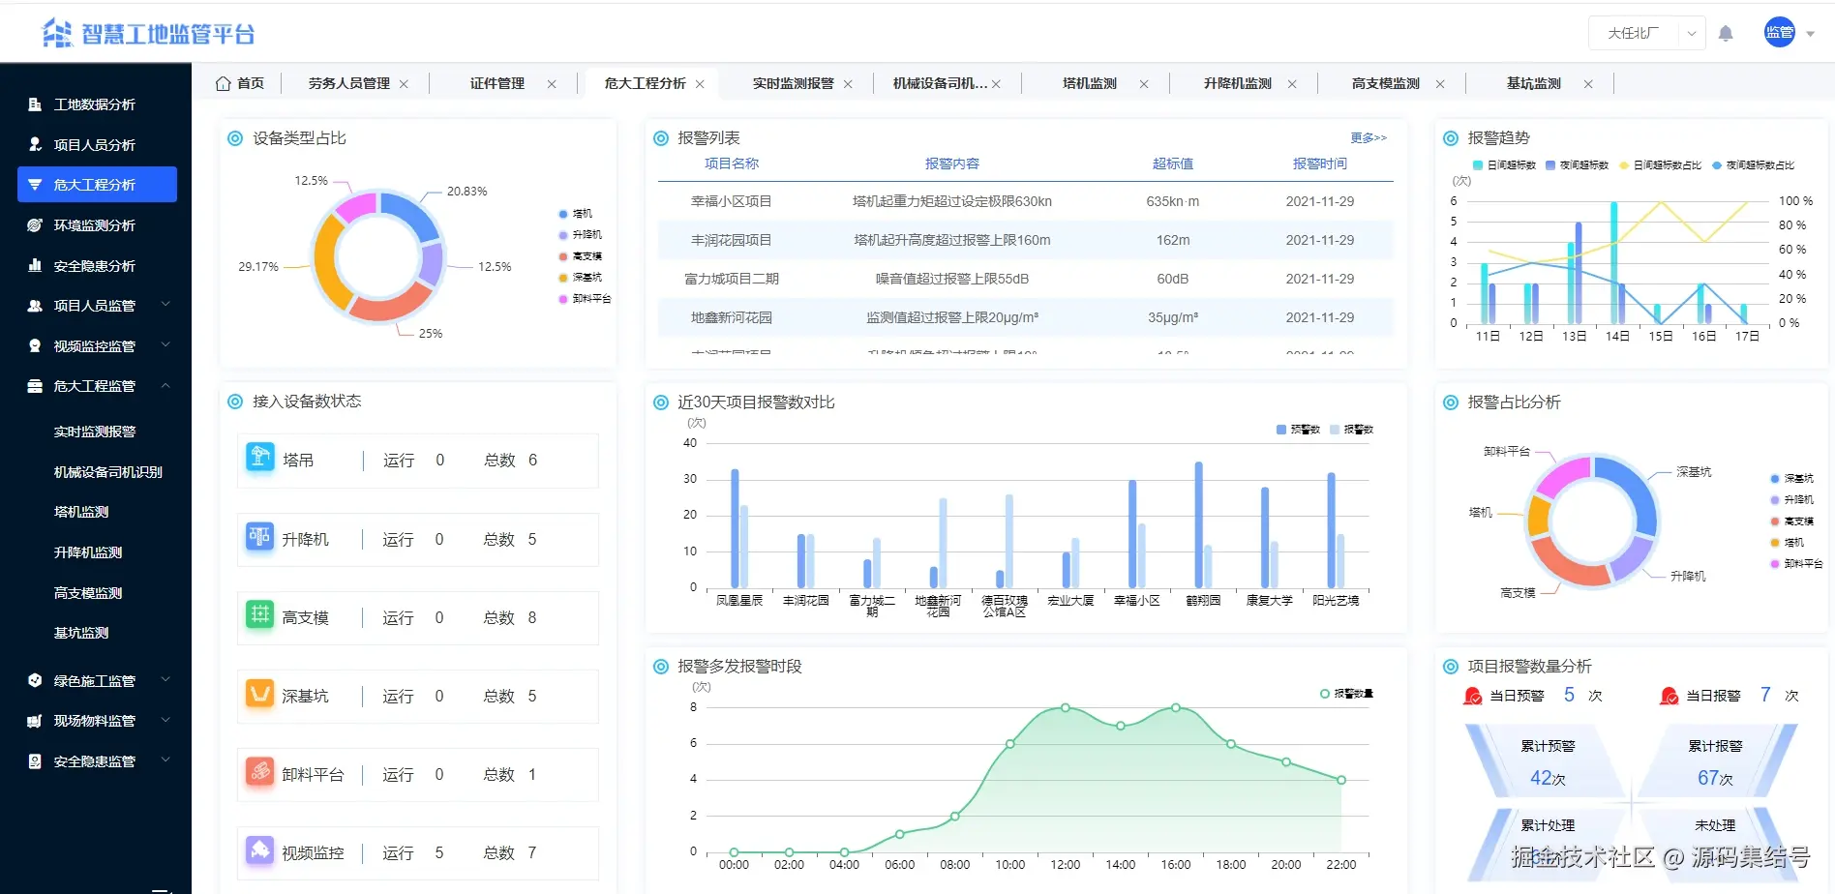Click the notification bell icon
Image resolution: width=1835 pixels, height=894 pixels.
coord(1726,34)
